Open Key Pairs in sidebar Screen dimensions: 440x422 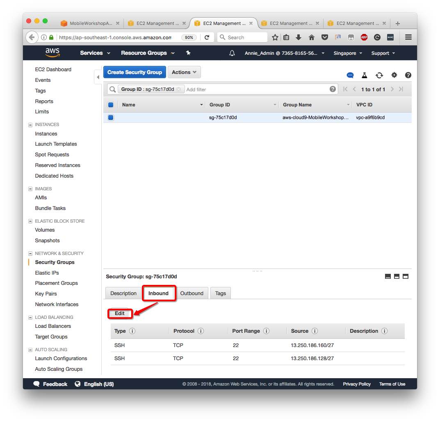pyautogui.click(x=46, y=294)
